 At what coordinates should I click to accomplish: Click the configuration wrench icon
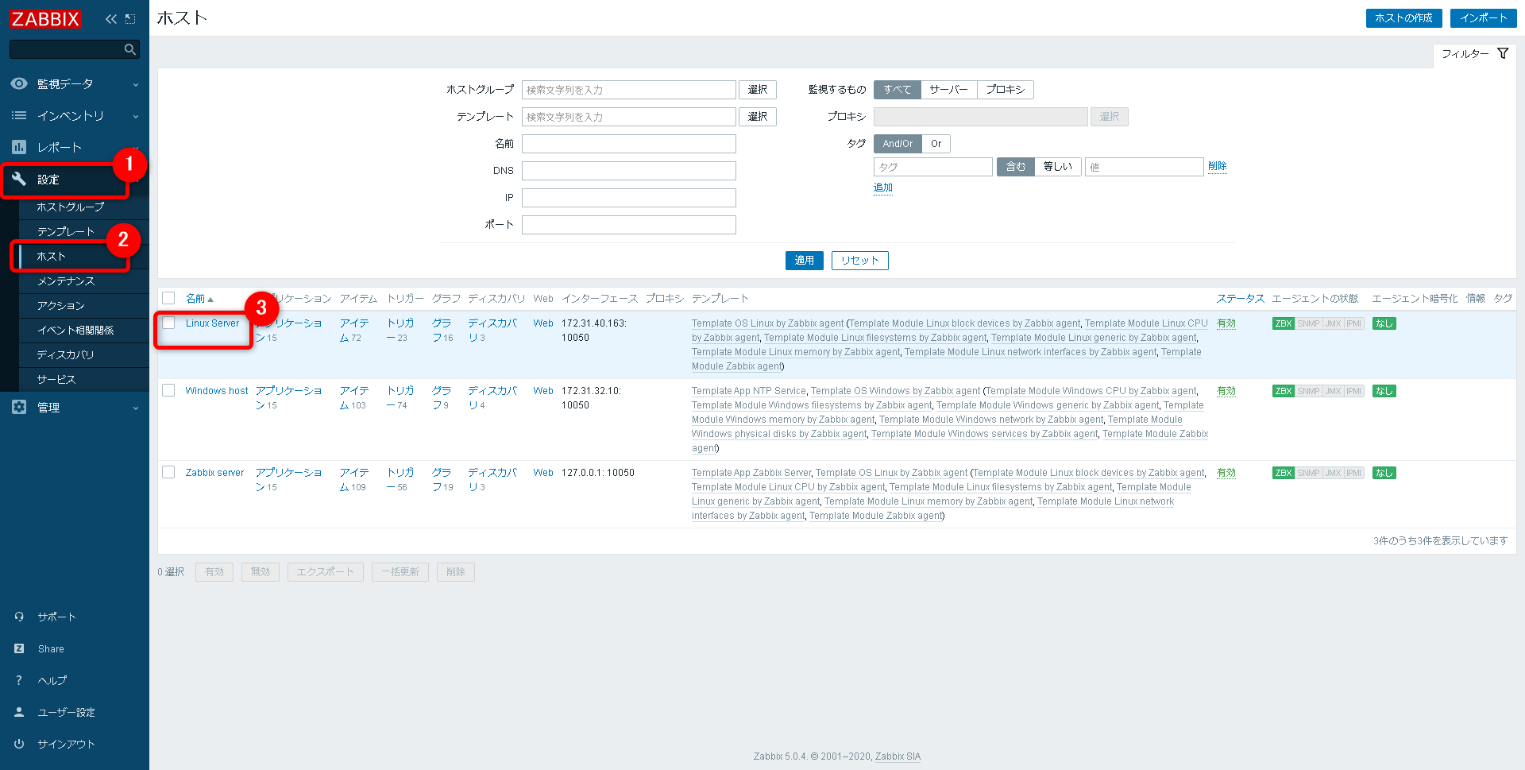pos(19,179)
